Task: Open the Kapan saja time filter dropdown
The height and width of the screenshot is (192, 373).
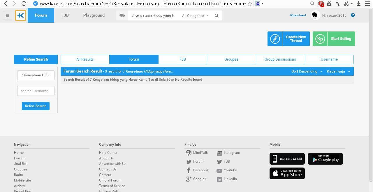Action: pos(338,71)
